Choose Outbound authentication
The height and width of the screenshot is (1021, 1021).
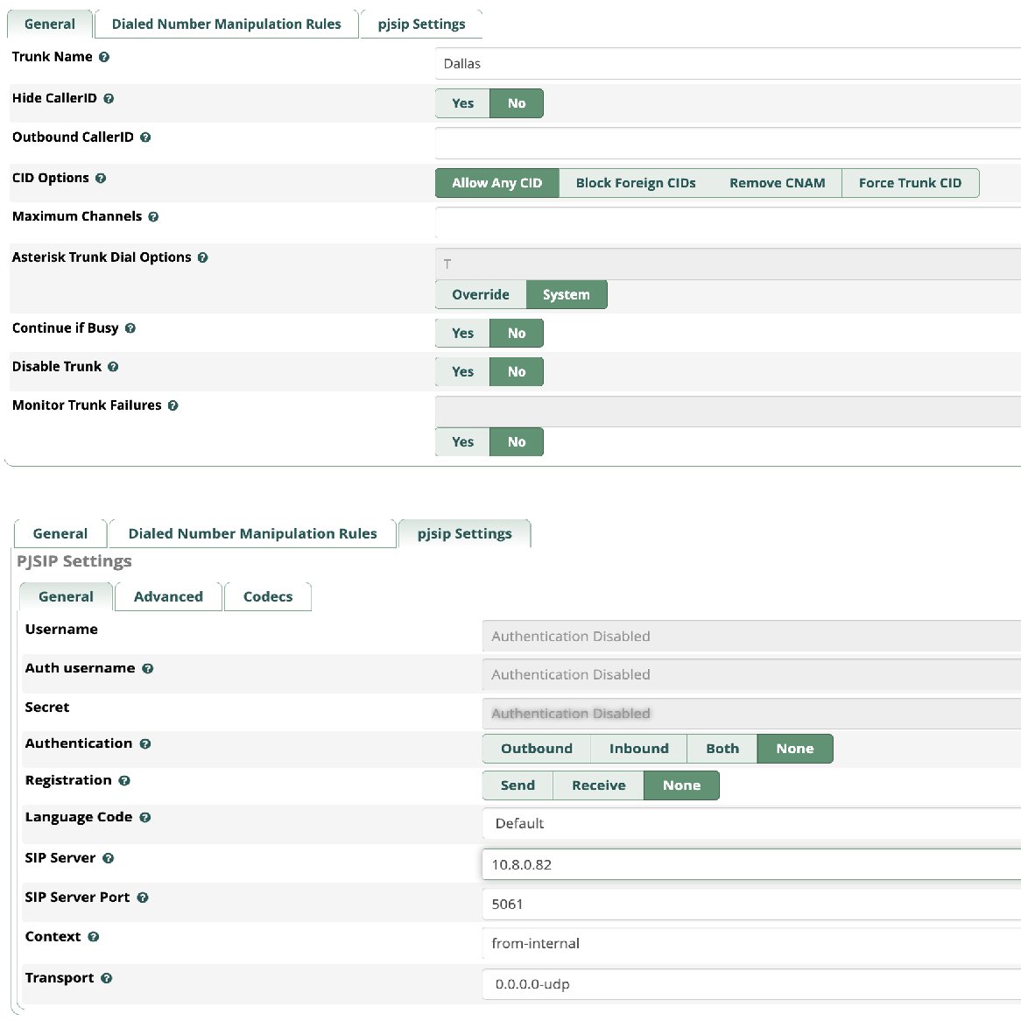coord(536,749)
